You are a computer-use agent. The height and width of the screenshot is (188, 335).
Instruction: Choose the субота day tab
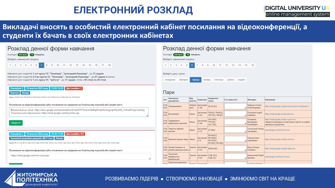[x=231, y=80]
